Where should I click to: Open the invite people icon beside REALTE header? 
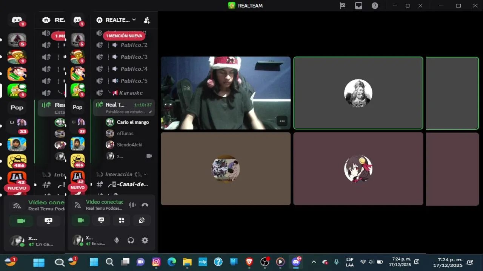[147, 20]
